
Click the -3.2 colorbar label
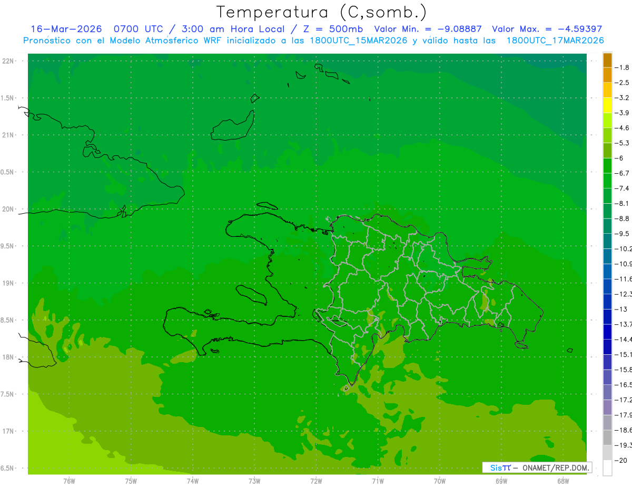(x=622, y=98)
